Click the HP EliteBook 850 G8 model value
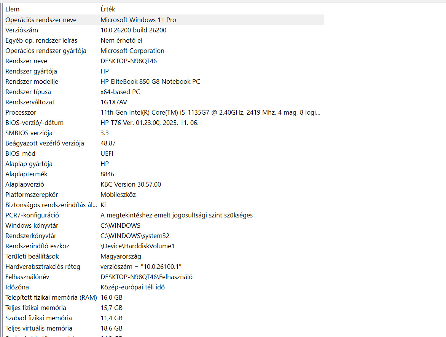Screen dimensions: 446x337 coord(150,81)
